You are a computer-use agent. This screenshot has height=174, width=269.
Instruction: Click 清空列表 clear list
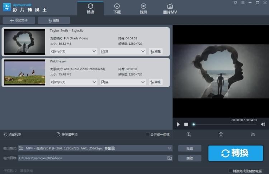click(x=12, y=135)
